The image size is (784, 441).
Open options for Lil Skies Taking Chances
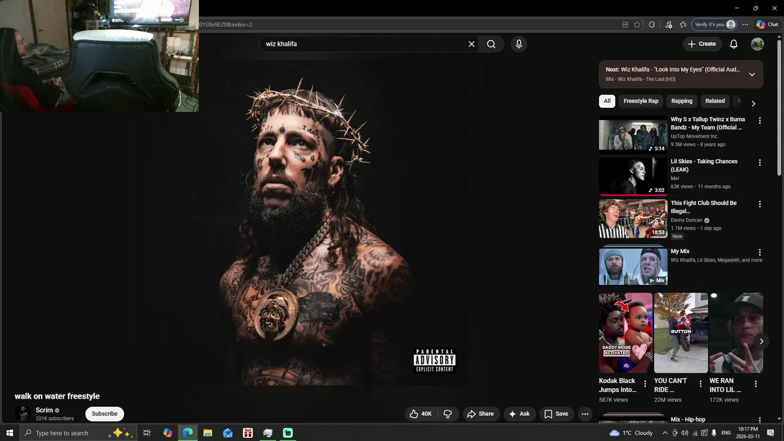[x=759, y=162]
